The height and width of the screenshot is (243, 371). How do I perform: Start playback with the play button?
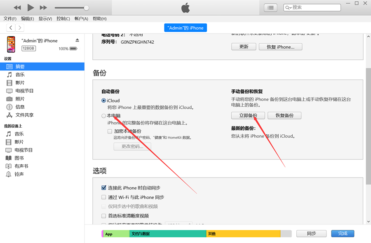(x=31, y=7)
